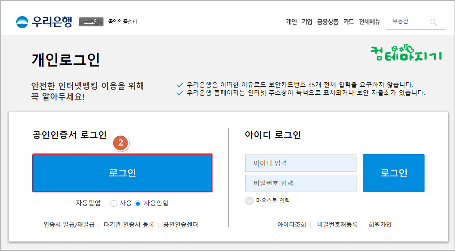455x251 pixels.
Task: Click the 개인로그인 heading text
Action: (65, 60)
